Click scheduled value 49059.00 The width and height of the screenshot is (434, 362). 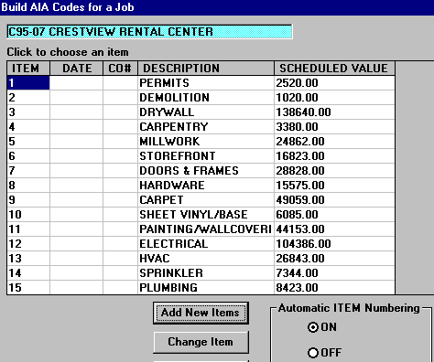click(x=334, y=200)
